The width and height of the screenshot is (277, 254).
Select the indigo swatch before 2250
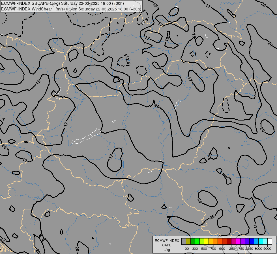point(247,242)
